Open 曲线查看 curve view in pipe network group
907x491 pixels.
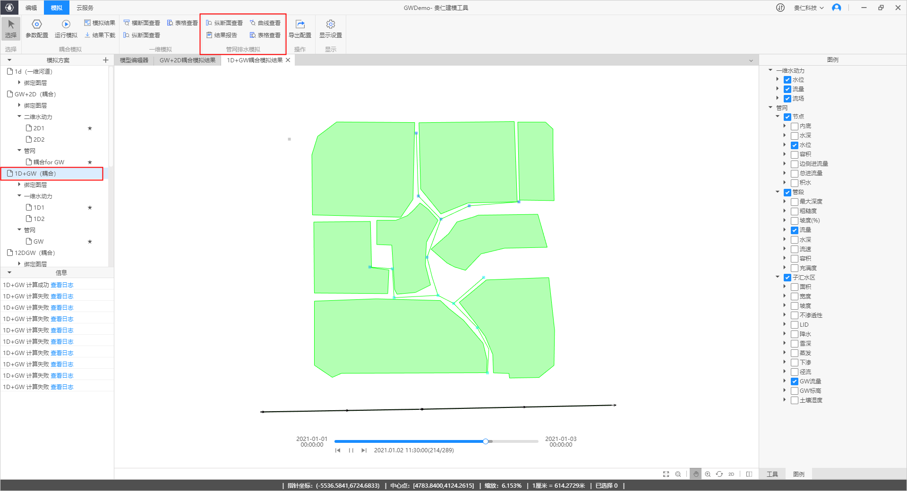tap(265, 23)
